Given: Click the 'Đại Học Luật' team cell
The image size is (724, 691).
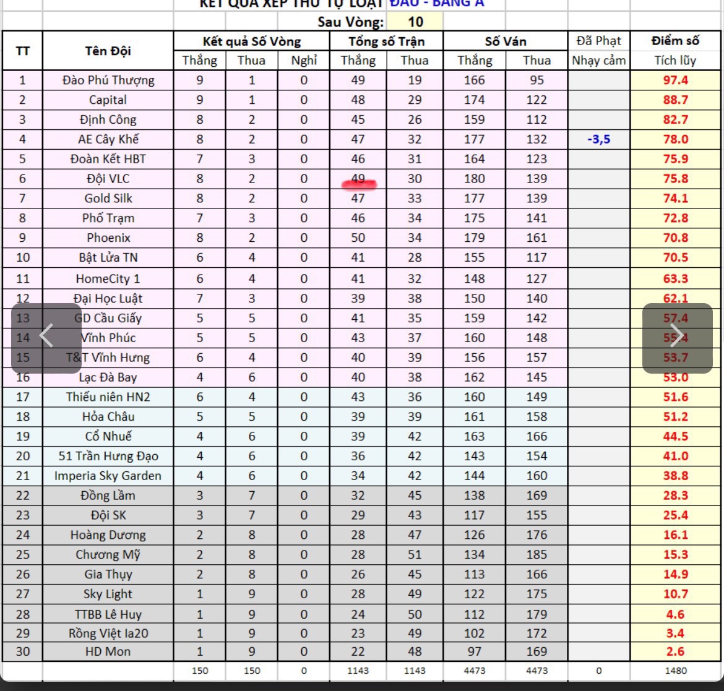Looking at the screenshot, I should [x=108, y=299].
